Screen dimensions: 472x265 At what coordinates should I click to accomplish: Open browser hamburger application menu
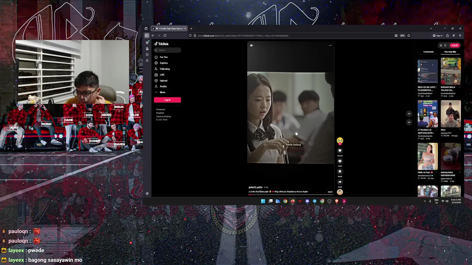click(x=460, y=36)
